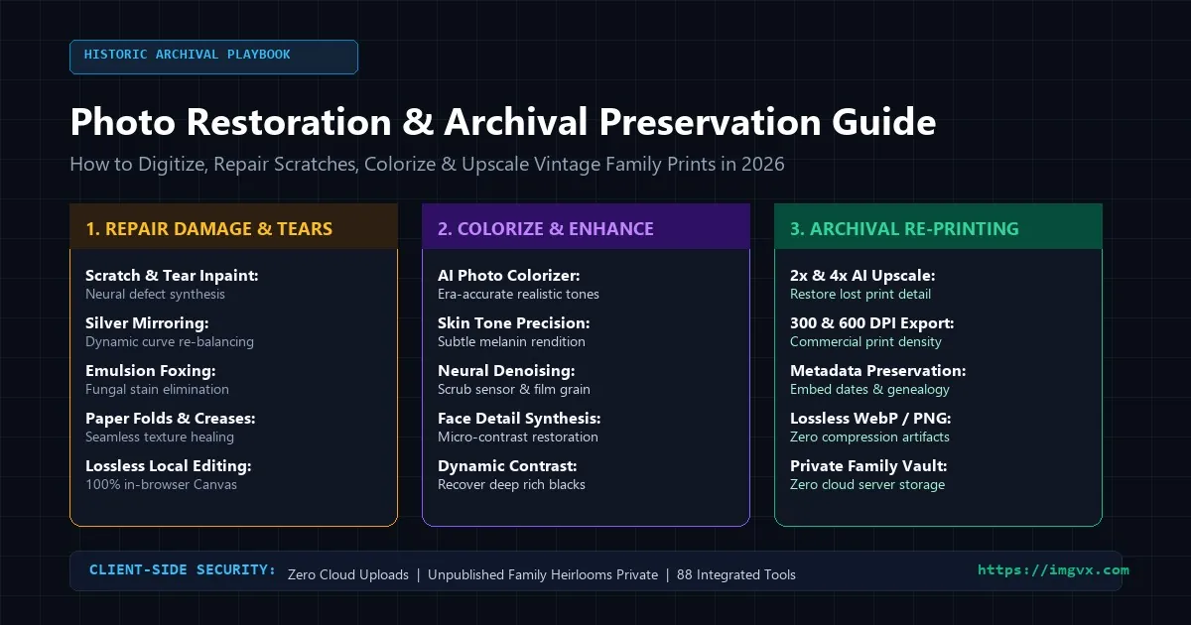Click 'Zero Cloud Uploads' in footer

pos(347,574)
